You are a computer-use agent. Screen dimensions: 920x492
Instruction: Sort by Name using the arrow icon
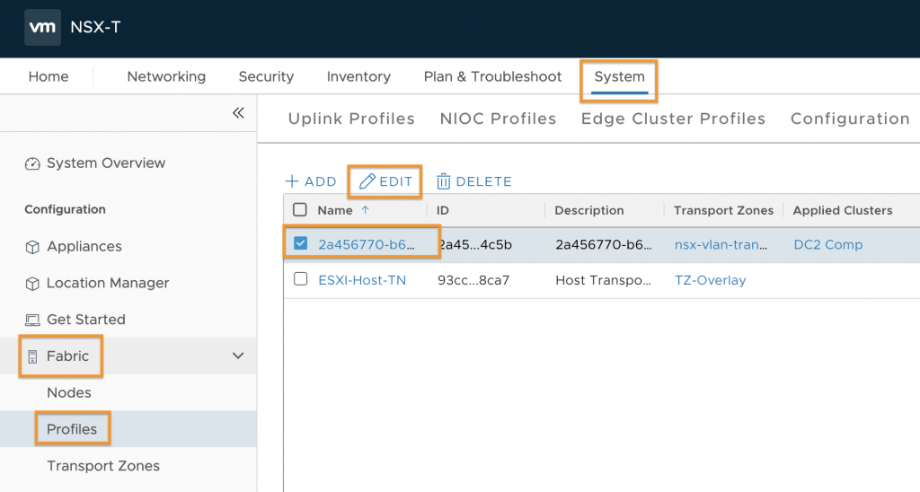pyautogui.click(x=365, y=210)
